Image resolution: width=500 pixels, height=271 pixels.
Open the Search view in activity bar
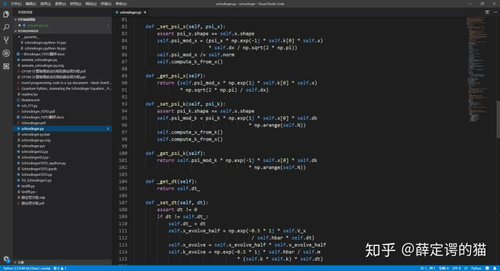(6, 27)
